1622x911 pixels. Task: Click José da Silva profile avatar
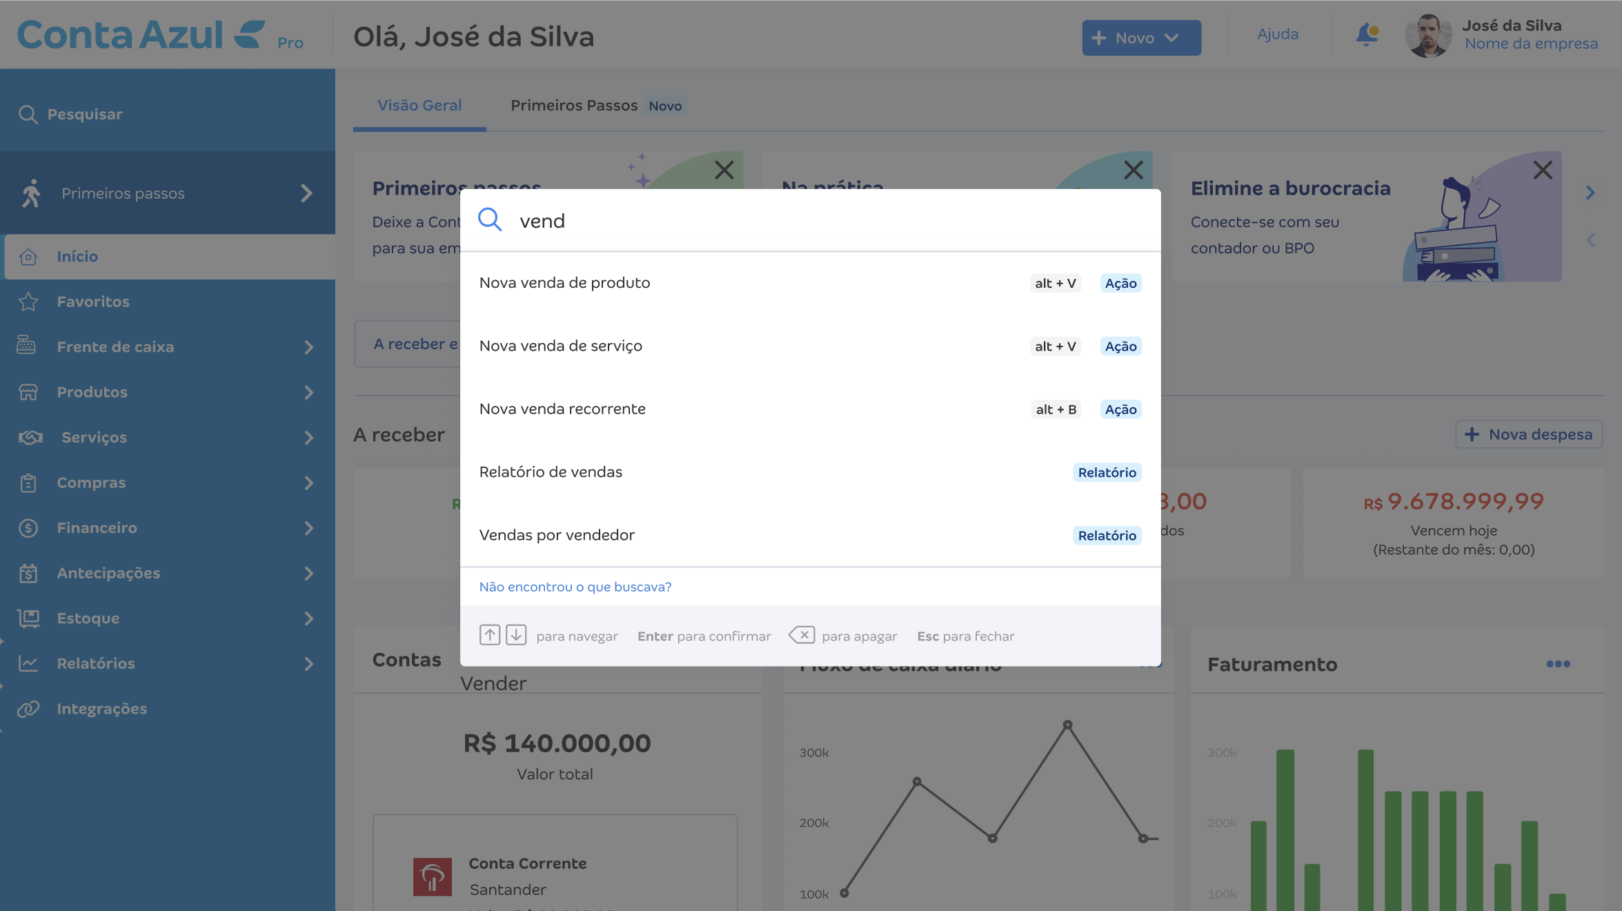tap(1428, 35)
